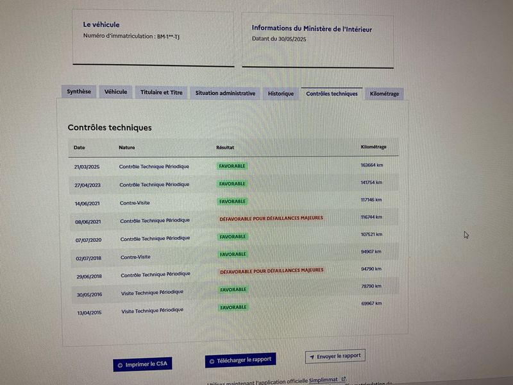
Task: Click FAVORABLE badge in the 21/03/2025 row
Action: pos(232,166)
